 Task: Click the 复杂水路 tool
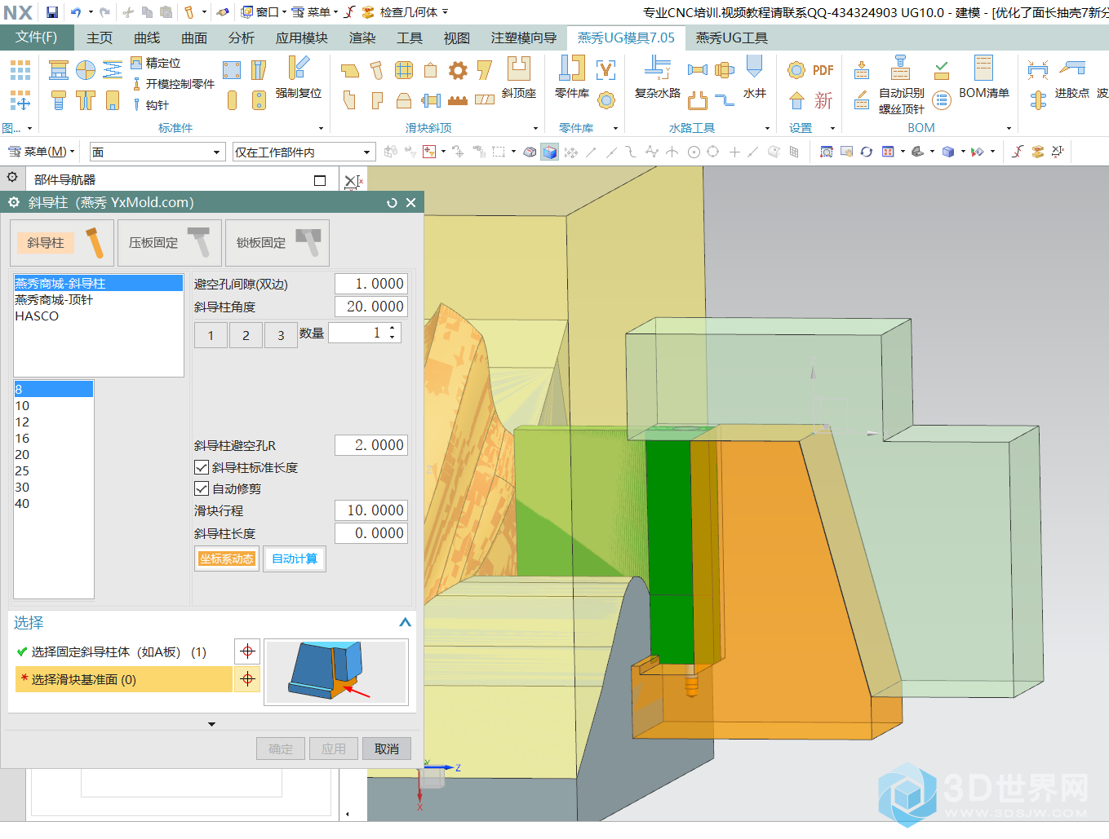tap(658, 77)
